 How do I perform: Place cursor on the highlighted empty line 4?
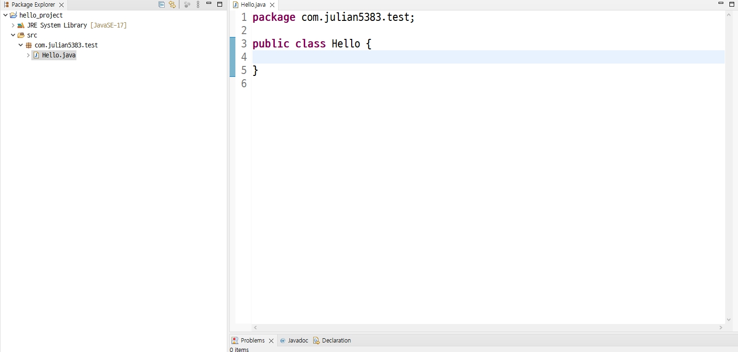tap(488, 57)
